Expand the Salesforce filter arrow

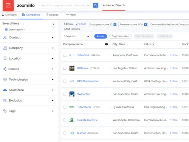[53, 90]
